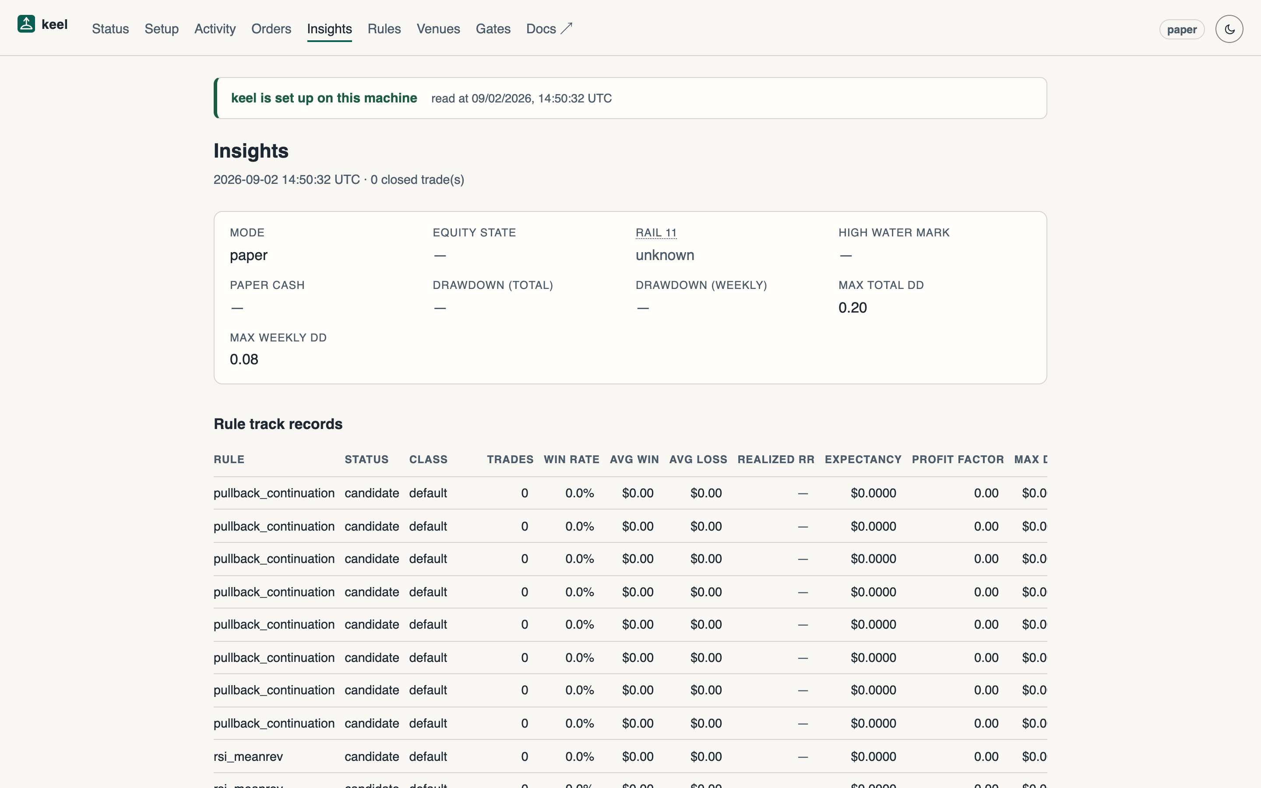The width and height of the screenshot is (1261, 788).
Task: Click the EQUITY STATE label
Action: tap(474, 232)
